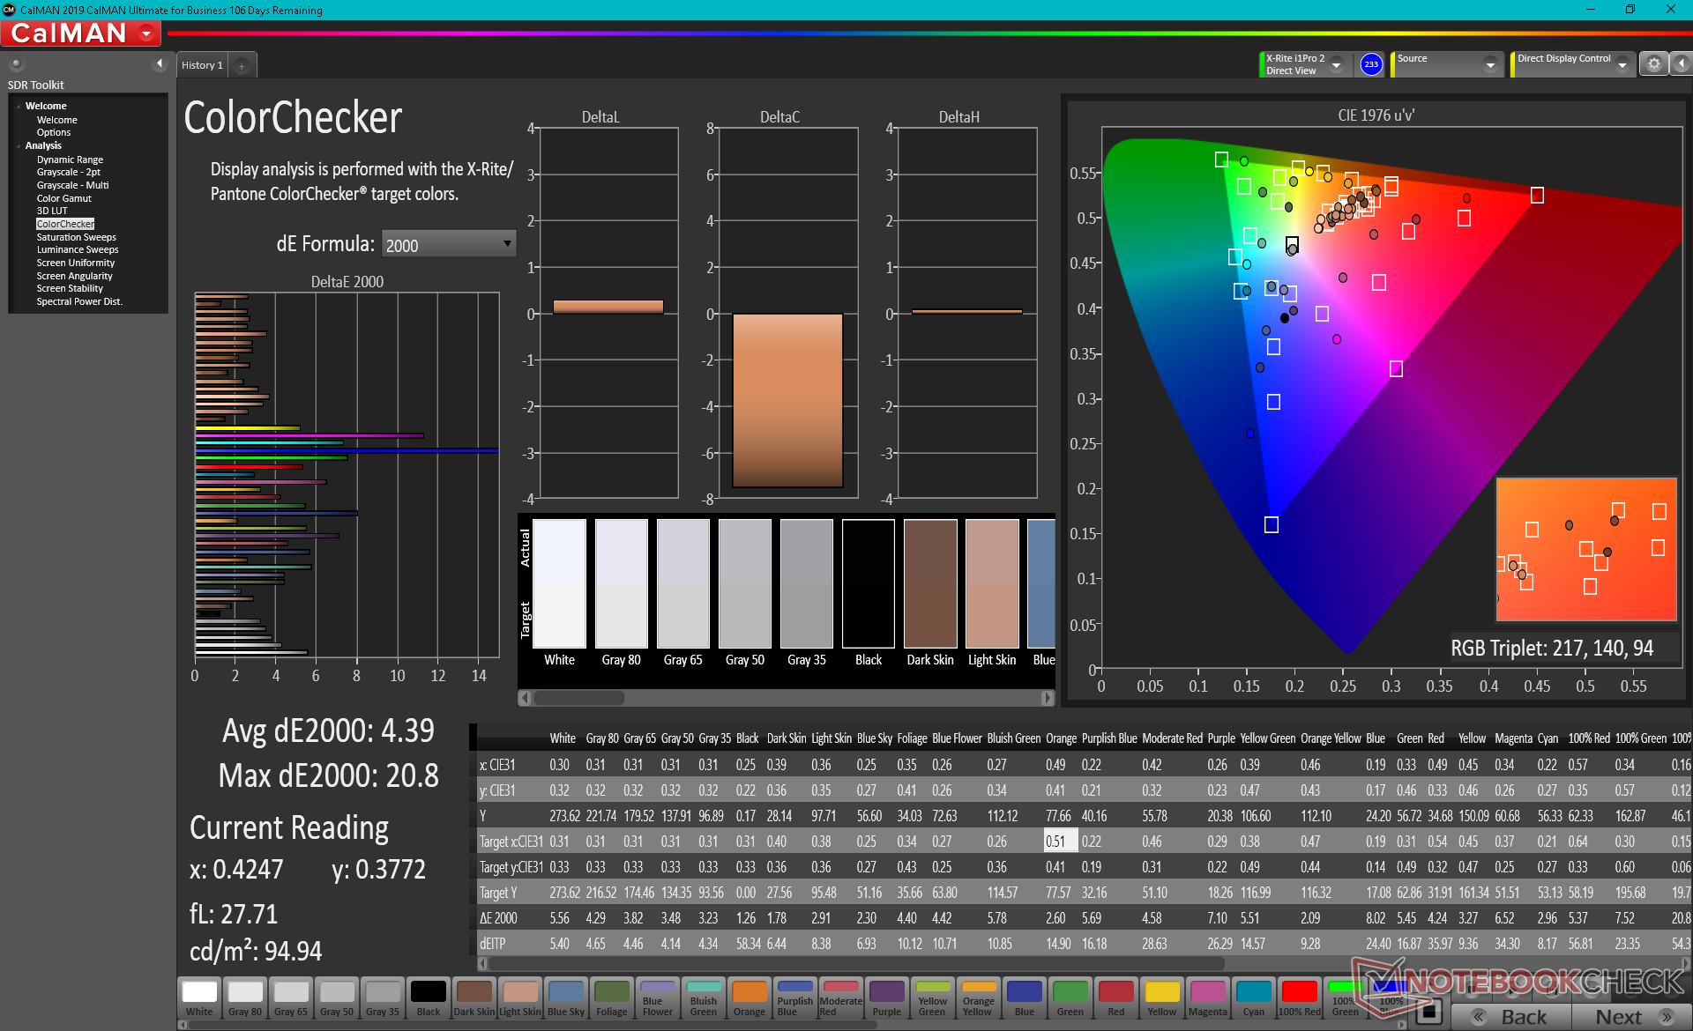Switch to the History 1 tab
This screenshot has height=1031, width=1693.
pyautogui.click(x=202, y=65)
